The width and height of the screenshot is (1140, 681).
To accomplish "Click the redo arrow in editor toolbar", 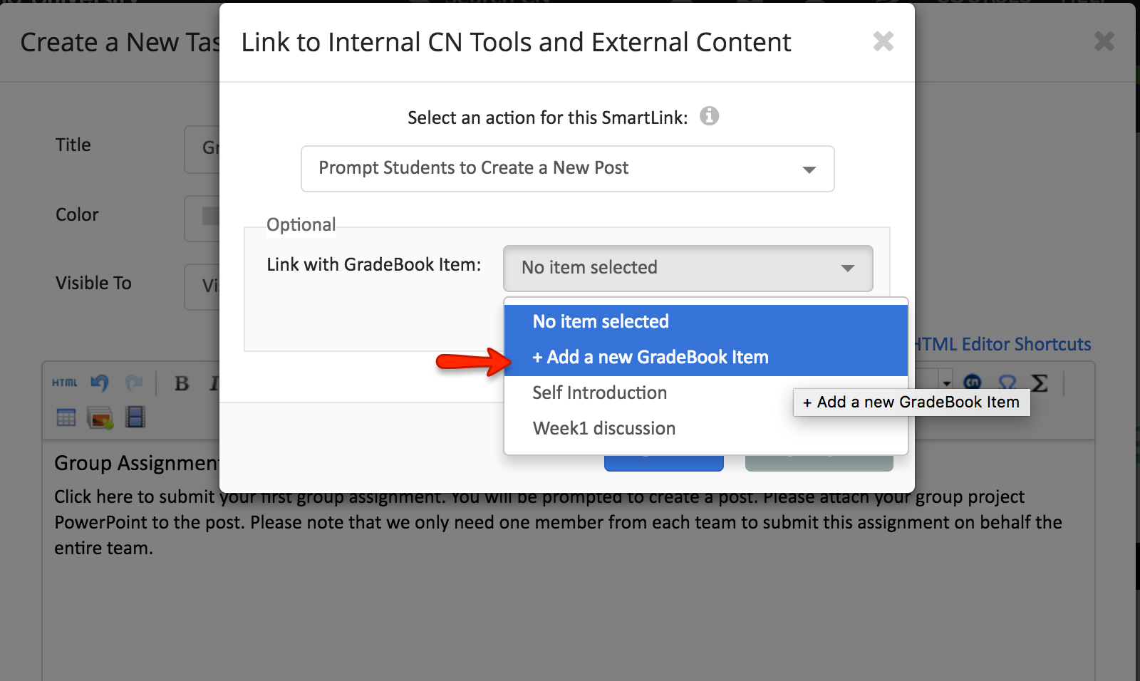I will tap(134, 383).
